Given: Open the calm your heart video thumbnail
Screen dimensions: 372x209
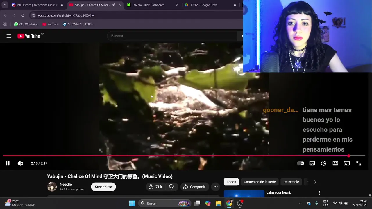Looking at the screenshot, I should [244, 194].
